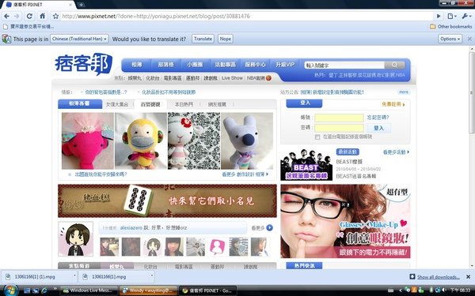This screenshot has height=296, width=475.
Task: Switch to the 本日熱門 tab
Action: tap(184, 104)
